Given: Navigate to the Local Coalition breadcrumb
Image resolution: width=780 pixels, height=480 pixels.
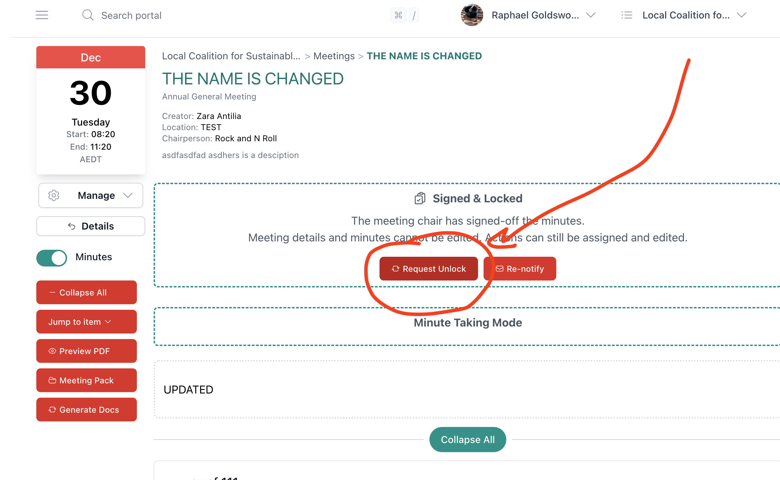Looking at the screenshot, I should (x=231, y=56).
